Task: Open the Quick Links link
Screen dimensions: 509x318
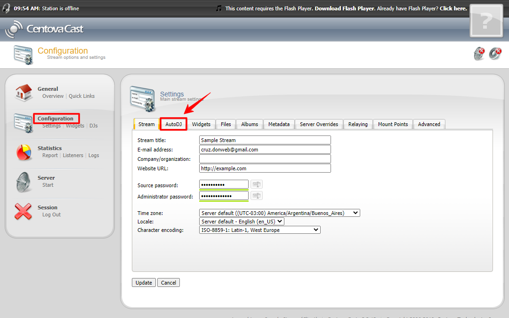Action: click(x=82, y=96)
